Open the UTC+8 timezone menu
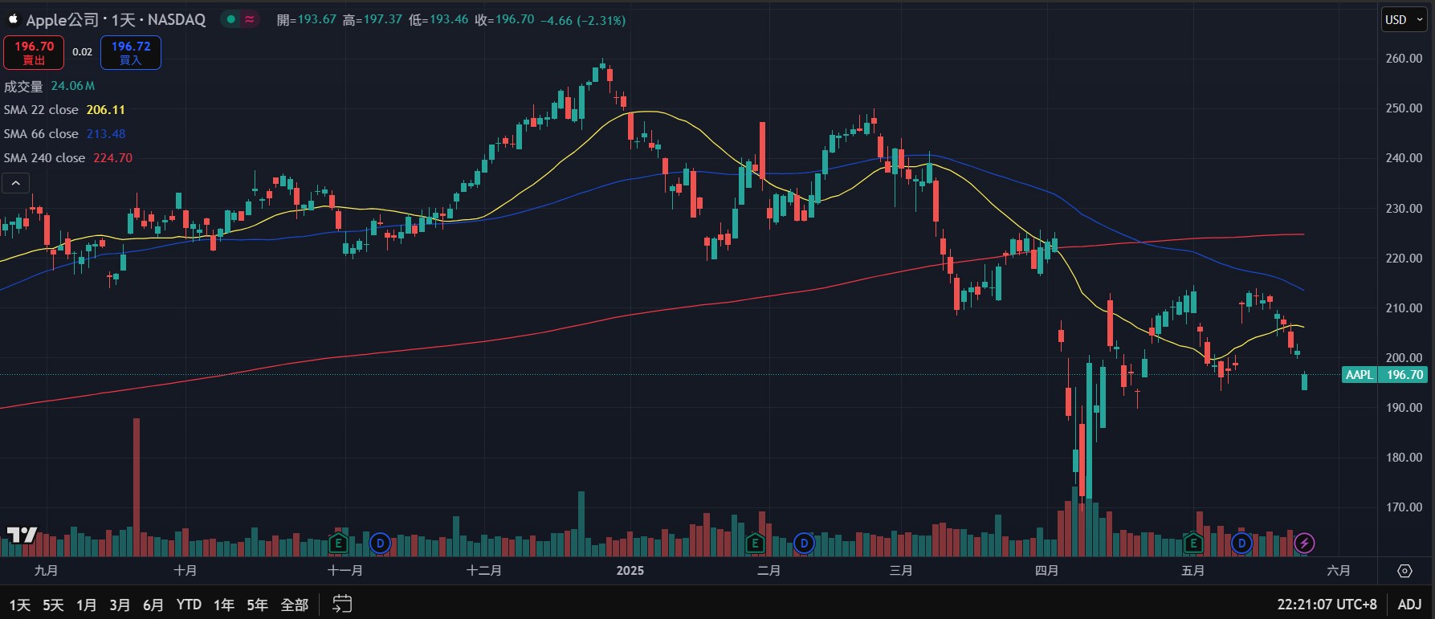Viewport: 1435px width, 619px height. [1327, 605]
